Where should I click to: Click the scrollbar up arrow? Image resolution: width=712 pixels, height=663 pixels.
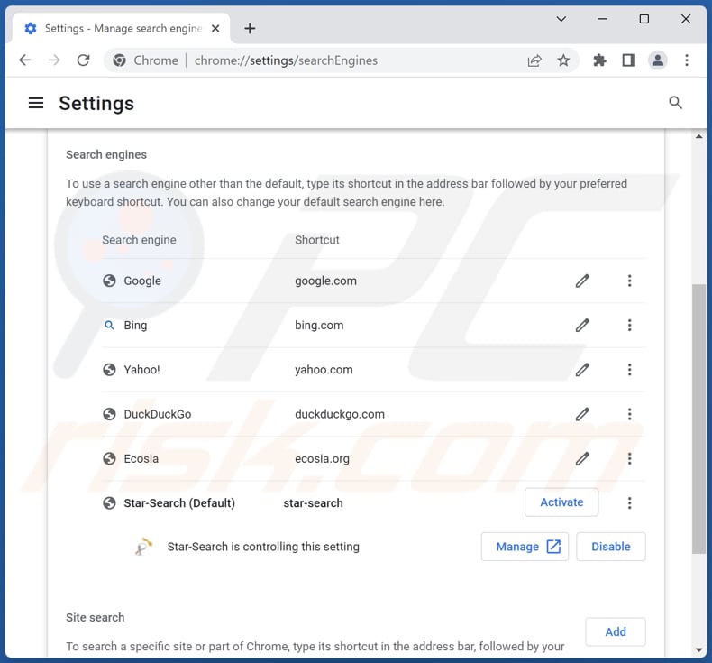(698, 136)
